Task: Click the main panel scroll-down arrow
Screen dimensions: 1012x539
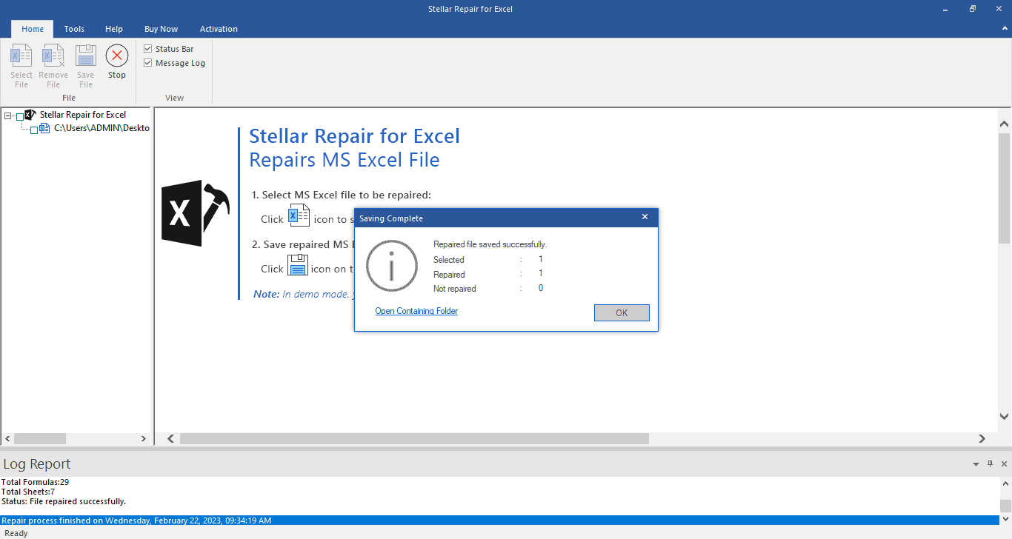Action: pos(1005,417)
